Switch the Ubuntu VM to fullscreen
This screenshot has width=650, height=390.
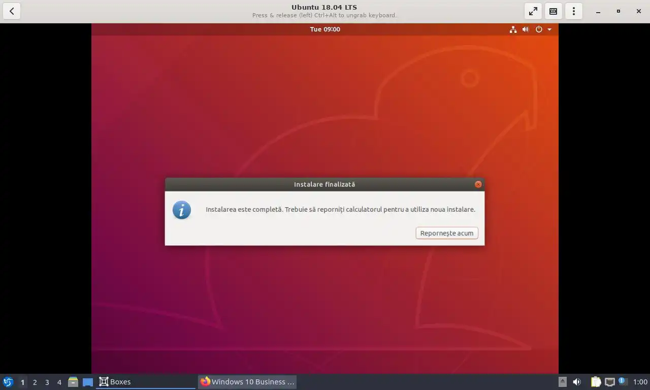pos(533,11)
